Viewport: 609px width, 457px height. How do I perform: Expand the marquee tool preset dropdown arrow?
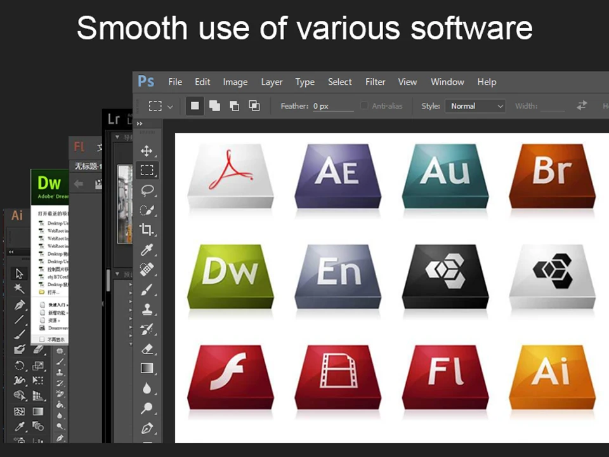[170, 107]
